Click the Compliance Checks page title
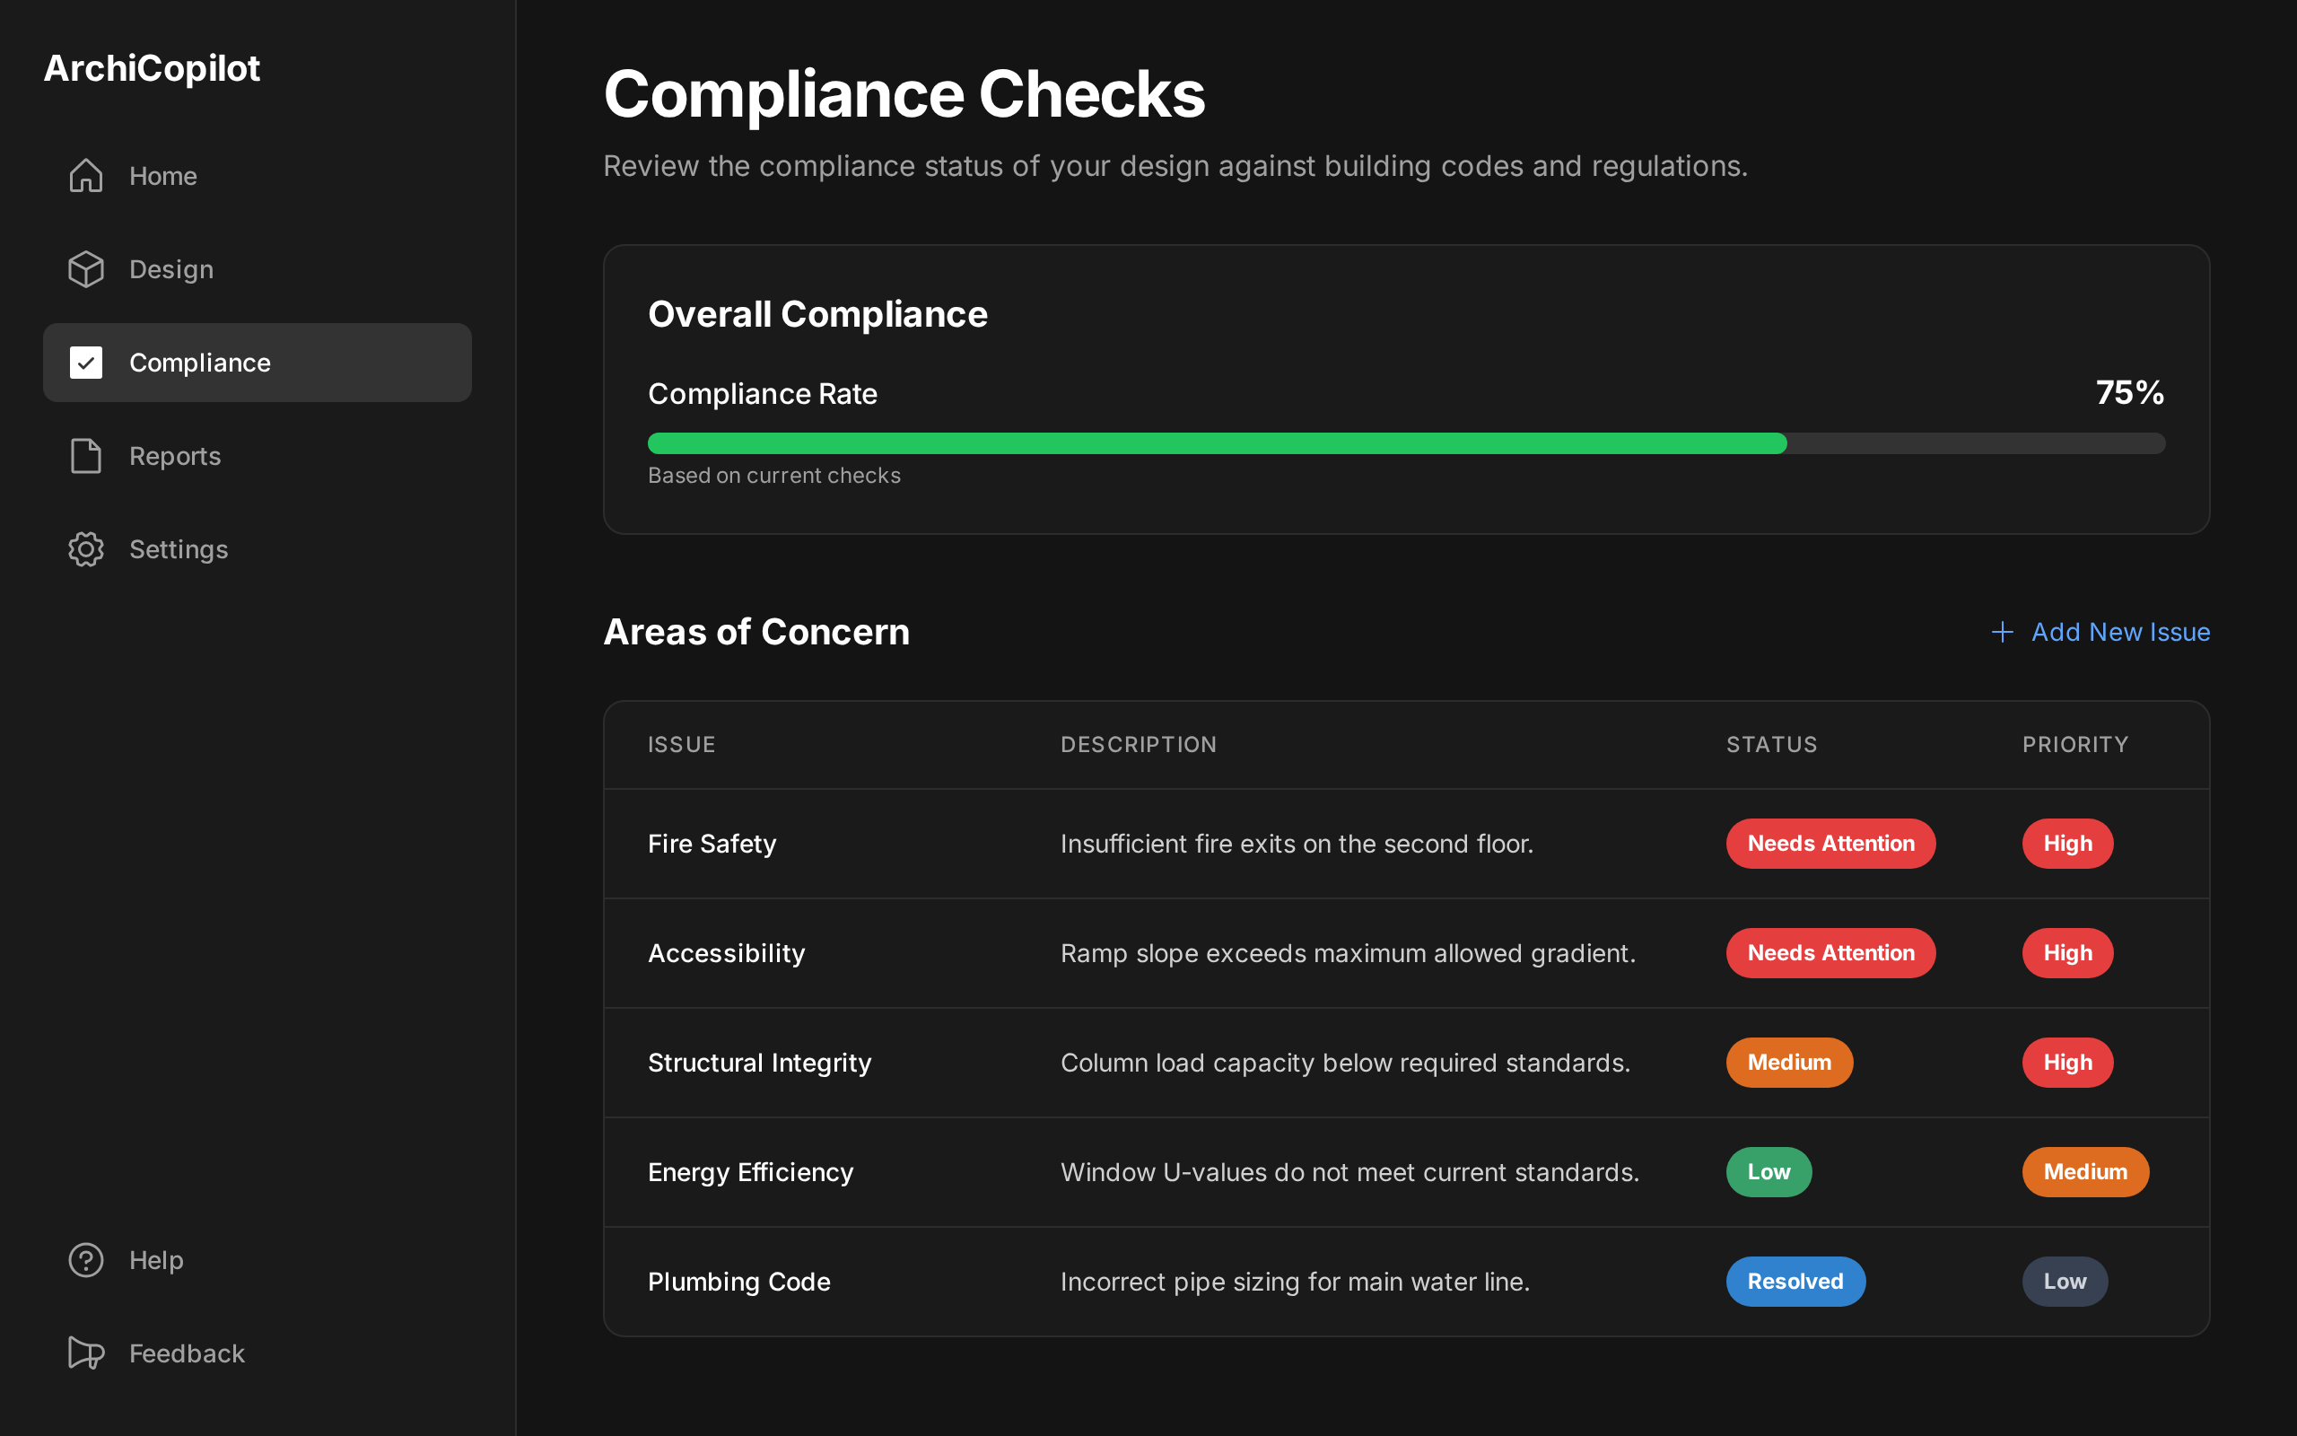 pyautogui.click(x=904, y=94)
